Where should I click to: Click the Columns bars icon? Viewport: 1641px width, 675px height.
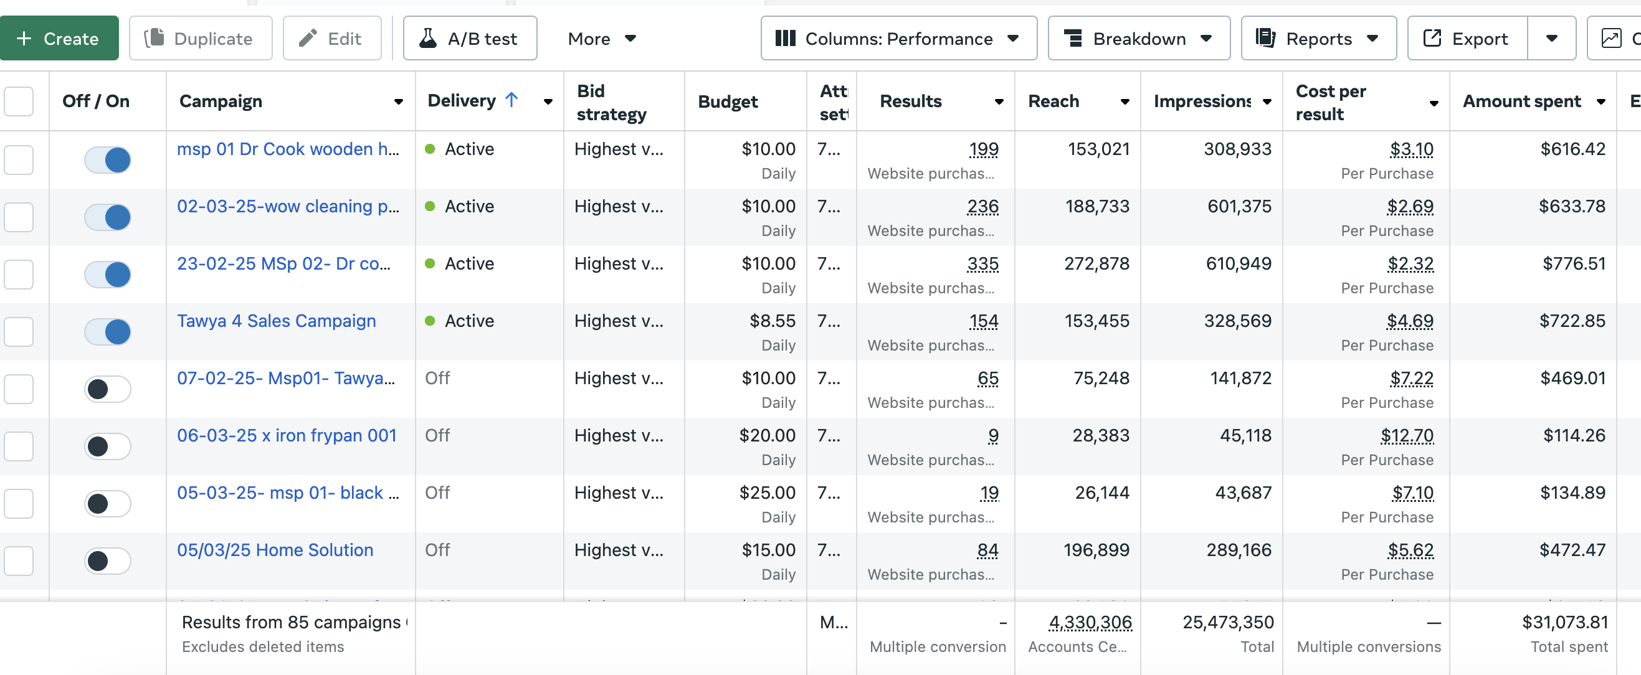point(785,38)
